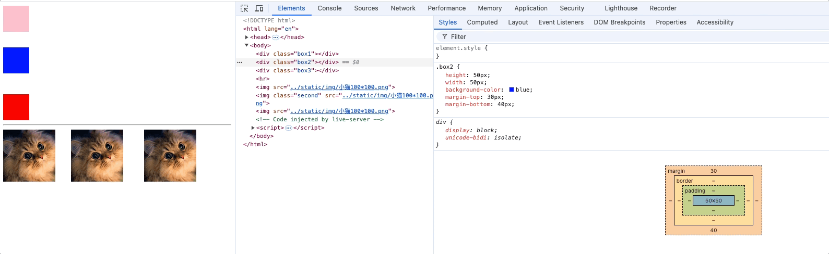The image size is (829, 254).
Task: Click the element.style rule
Action: pos(461,48)
